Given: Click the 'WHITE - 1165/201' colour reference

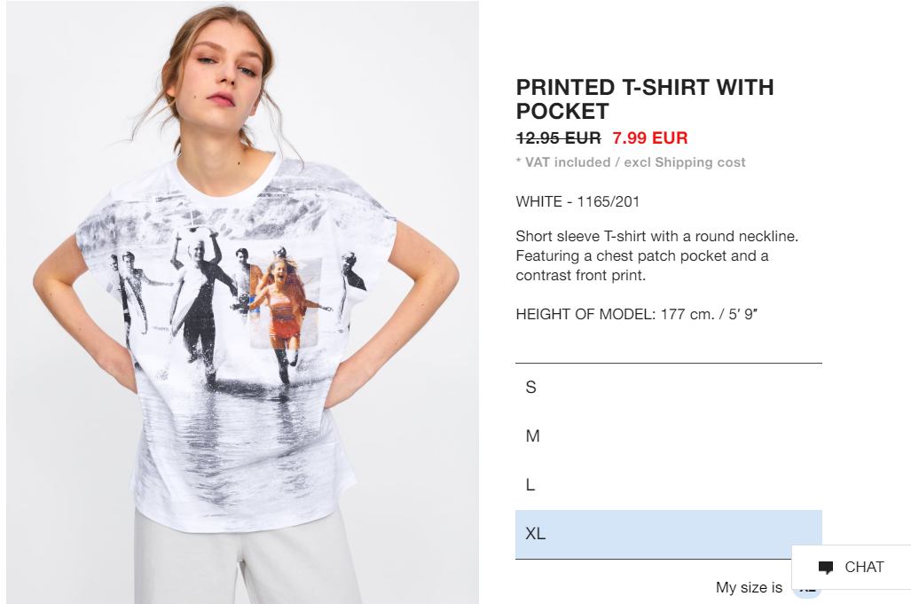Looking at the screenshot, I should 577,201.
